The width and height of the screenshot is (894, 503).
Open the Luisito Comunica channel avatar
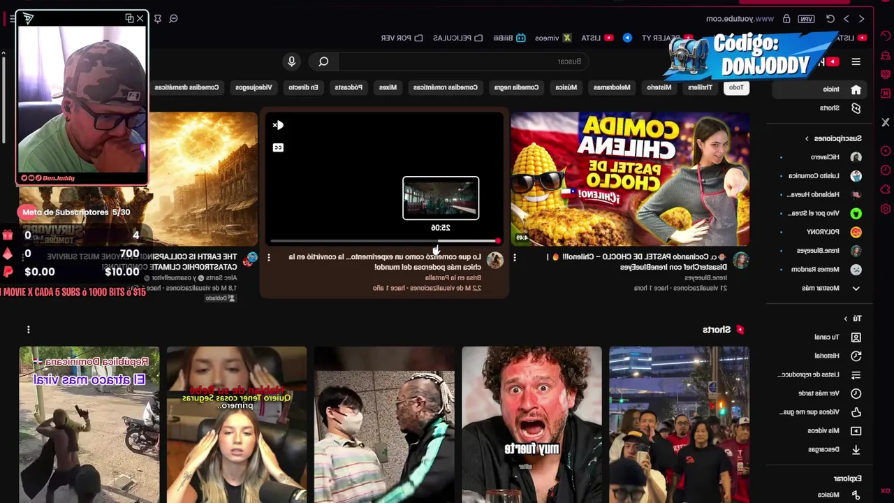[x=856, y=176]
